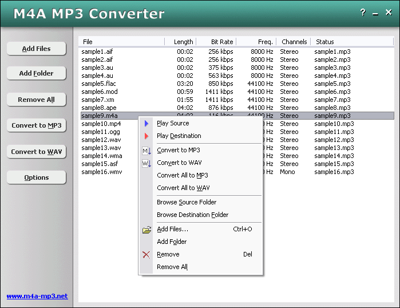Click the blue Play Source arrow icon

click(x=146, y=124)
